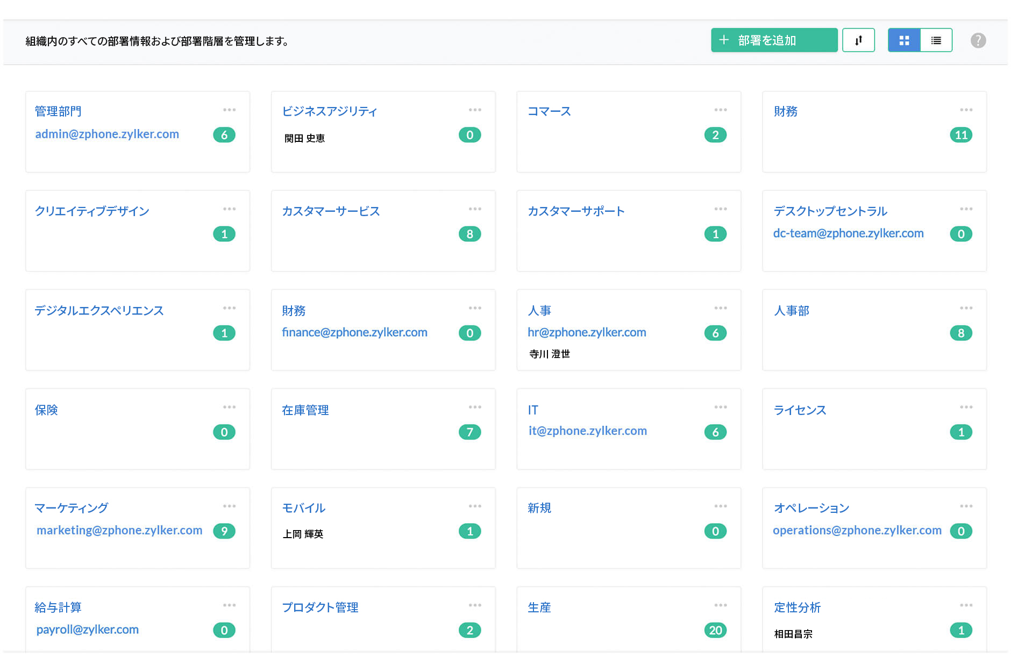
Task: Toggle the grid view display
Action: point(904,40)
